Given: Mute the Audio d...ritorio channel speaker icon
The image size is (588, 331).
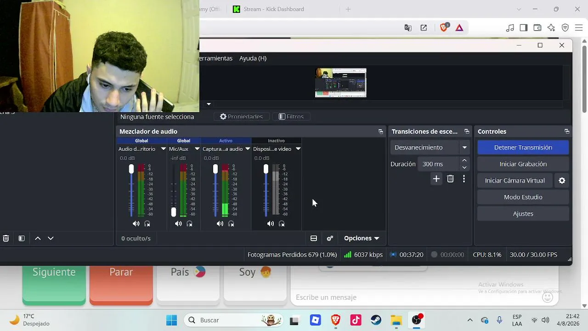Looking at the screenshot, I should [136, 224].
